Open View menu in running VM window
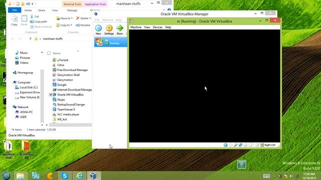 click(x=147, y=27)
